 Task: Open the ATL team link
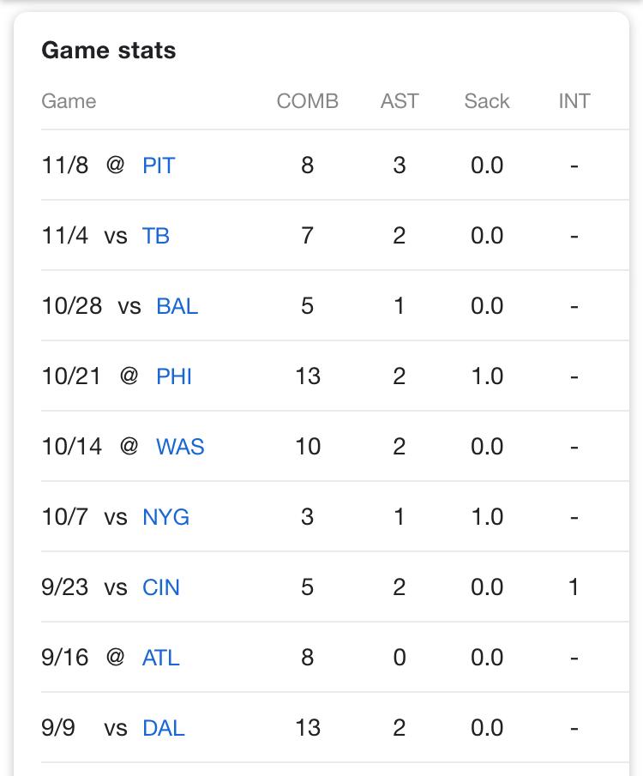click(x=160, y=658)
